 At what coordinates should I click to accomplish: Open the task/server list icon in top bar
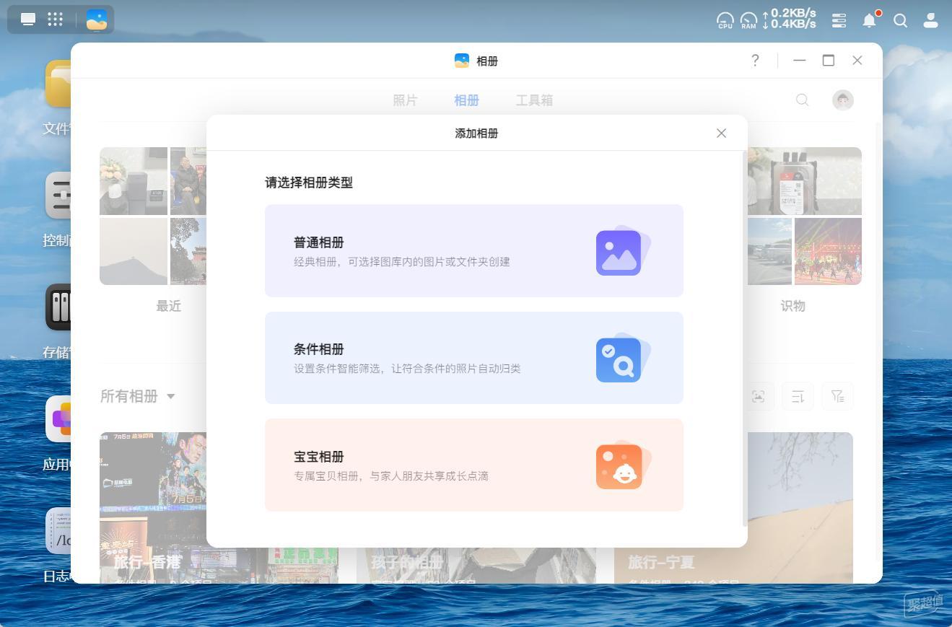tap(839, 21)
